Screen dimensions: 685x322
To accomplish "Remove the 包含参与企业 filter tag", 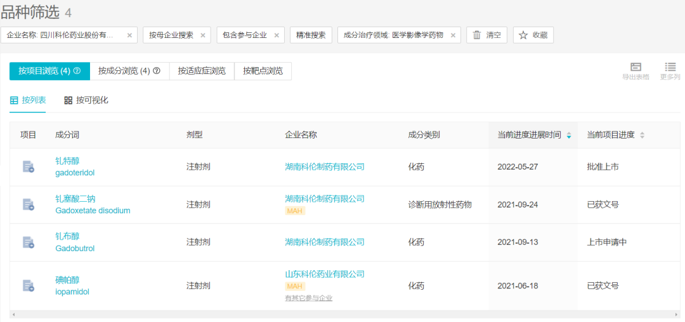I will click(x=277, y=35).
